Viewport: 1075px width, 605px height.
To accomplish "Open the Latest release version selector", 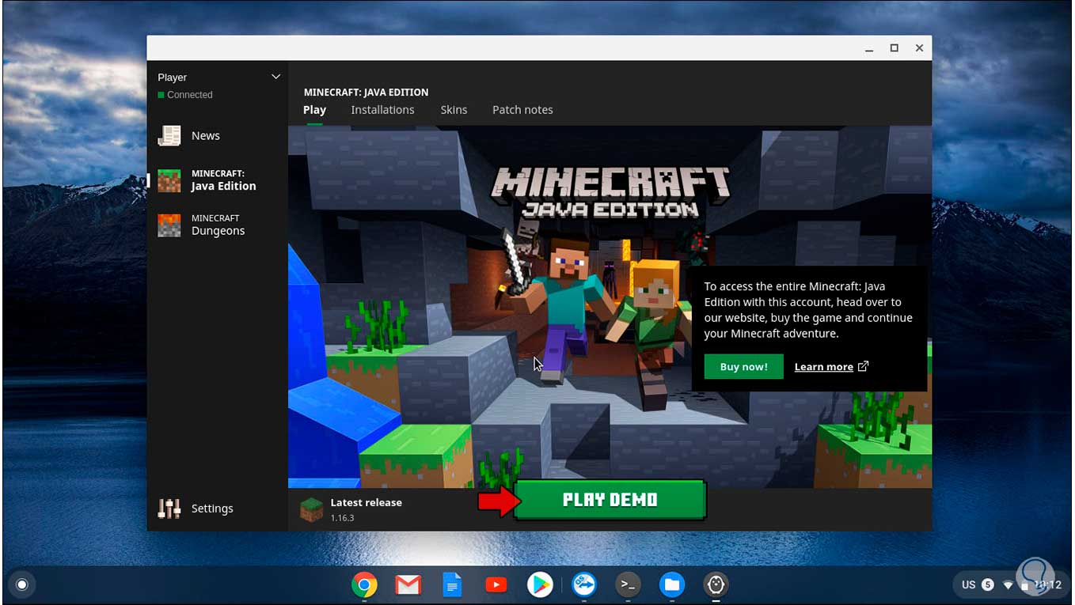I will click(351, 509).
